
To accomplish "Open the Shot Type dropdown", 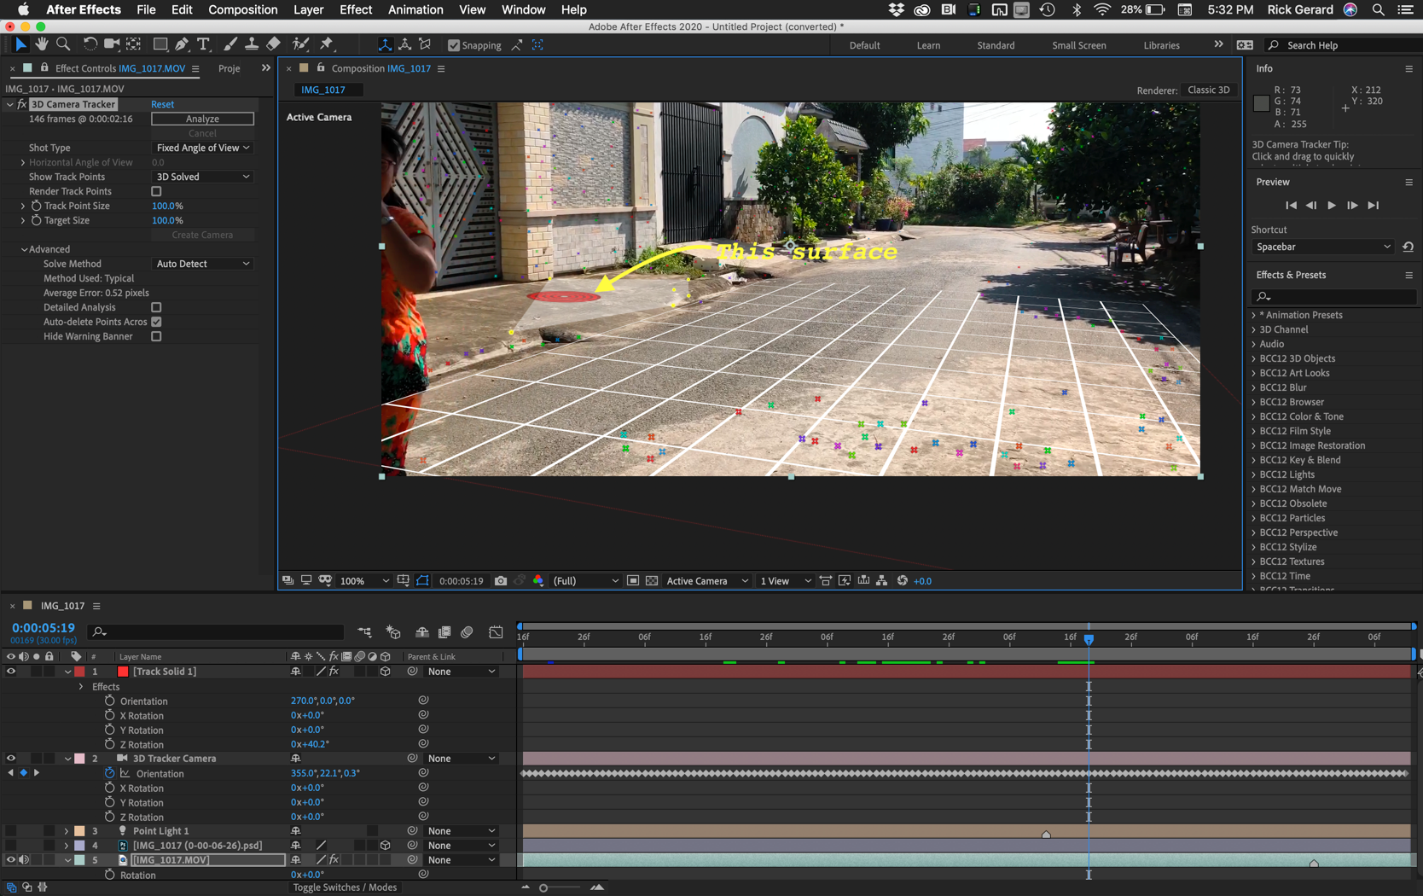I will tap(201, 148).
